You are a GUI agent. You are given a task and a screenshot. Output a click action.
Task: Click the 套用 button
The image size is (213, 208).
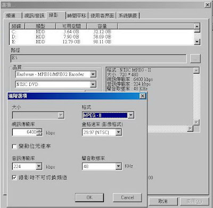click(194, 201)
